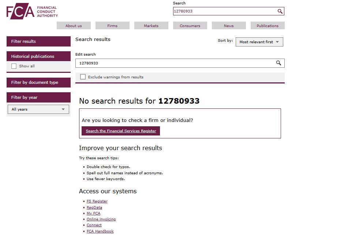
Task: Open the All years dropdown
Action: coord(38,109)
